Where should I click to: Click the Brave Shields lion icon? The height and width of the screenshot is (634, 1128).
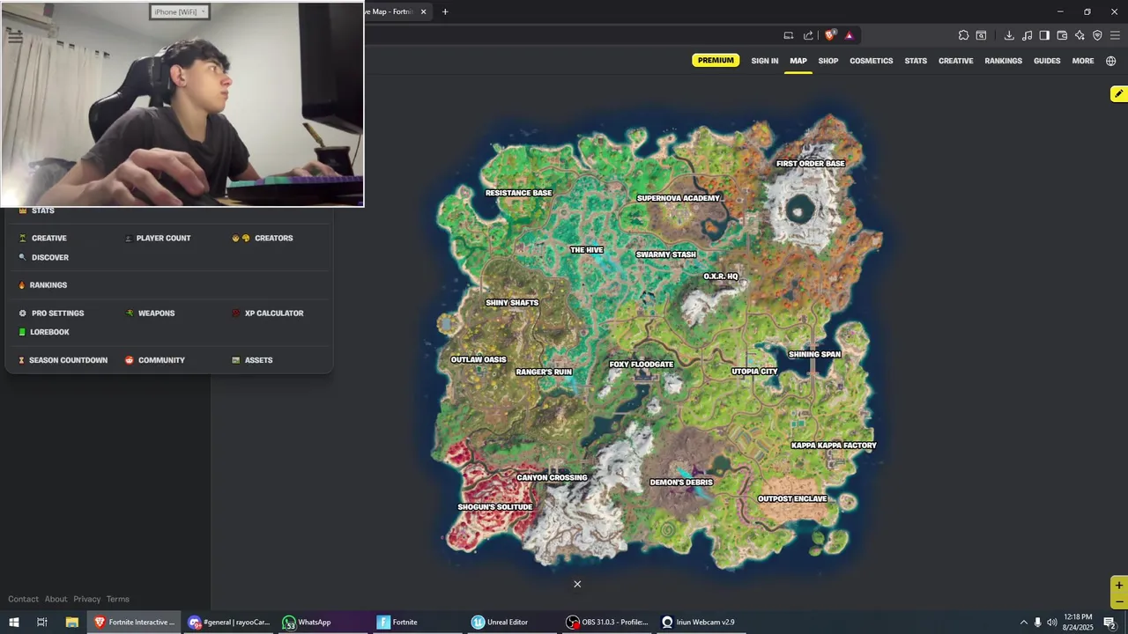(x=829, y=35)
